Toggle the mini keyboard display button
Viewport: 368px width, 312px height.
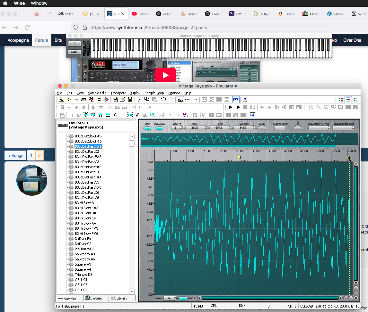tap(236, 100)
